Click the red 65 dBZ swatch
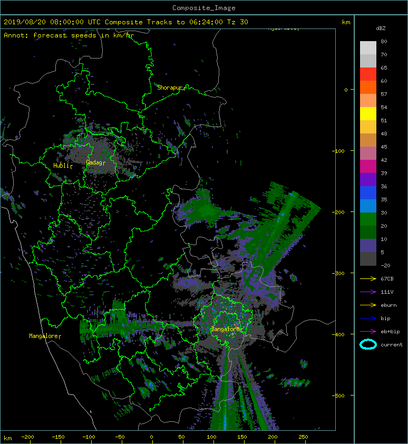This screenshot has width=408, height=444. coord(368,74)
